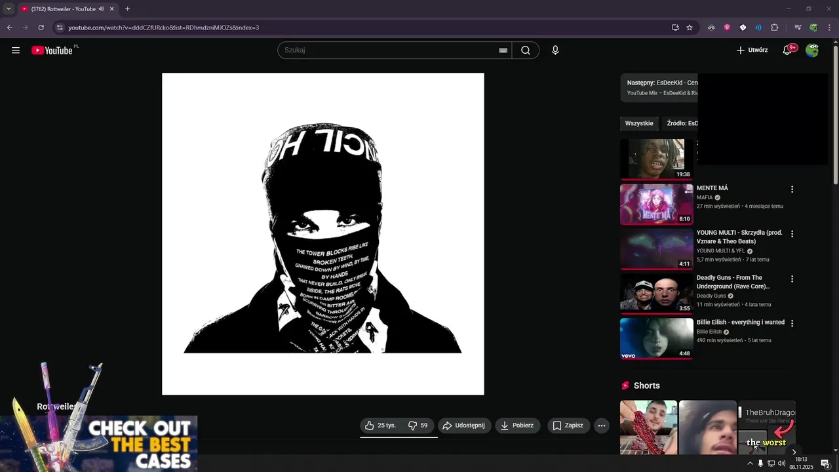Open the 19:38 video thumbnail
Viewport: 839px width, 472px height.
tap(656, 159)
